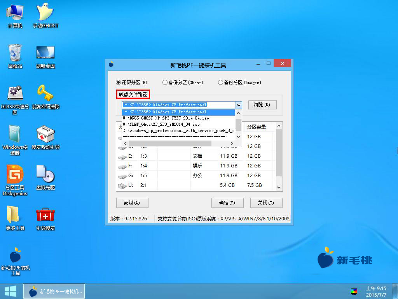Click the peach icon in dialog title bar
The image size is (398, 299).
point(111,64)
